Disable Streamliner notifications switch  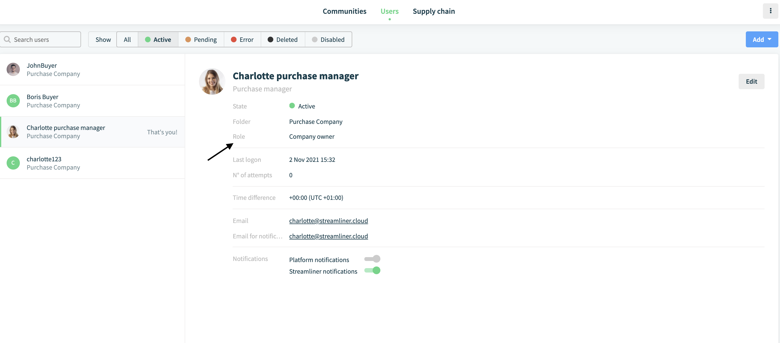(x=372, y=270)
